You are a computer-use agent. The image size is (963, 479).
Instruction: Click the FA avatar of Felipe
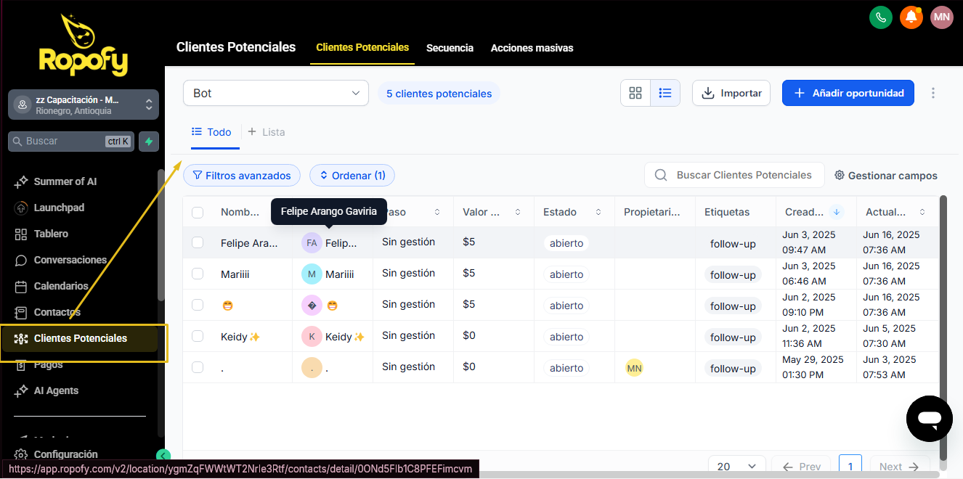coord(312,242)
